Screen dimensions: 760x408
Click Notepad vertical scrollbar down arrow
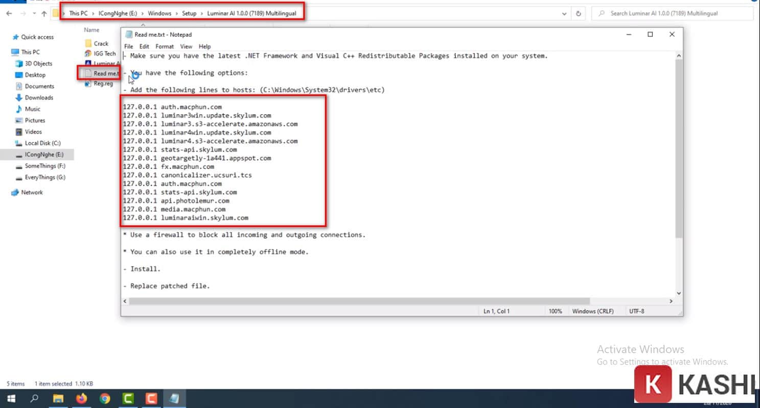679,293
